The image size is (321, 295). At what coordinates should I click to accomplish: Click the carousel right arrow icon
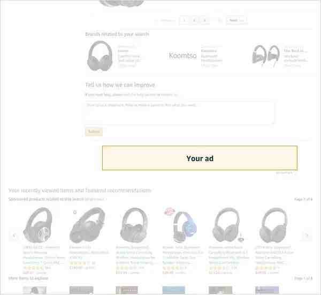click(x=307, y=236)
